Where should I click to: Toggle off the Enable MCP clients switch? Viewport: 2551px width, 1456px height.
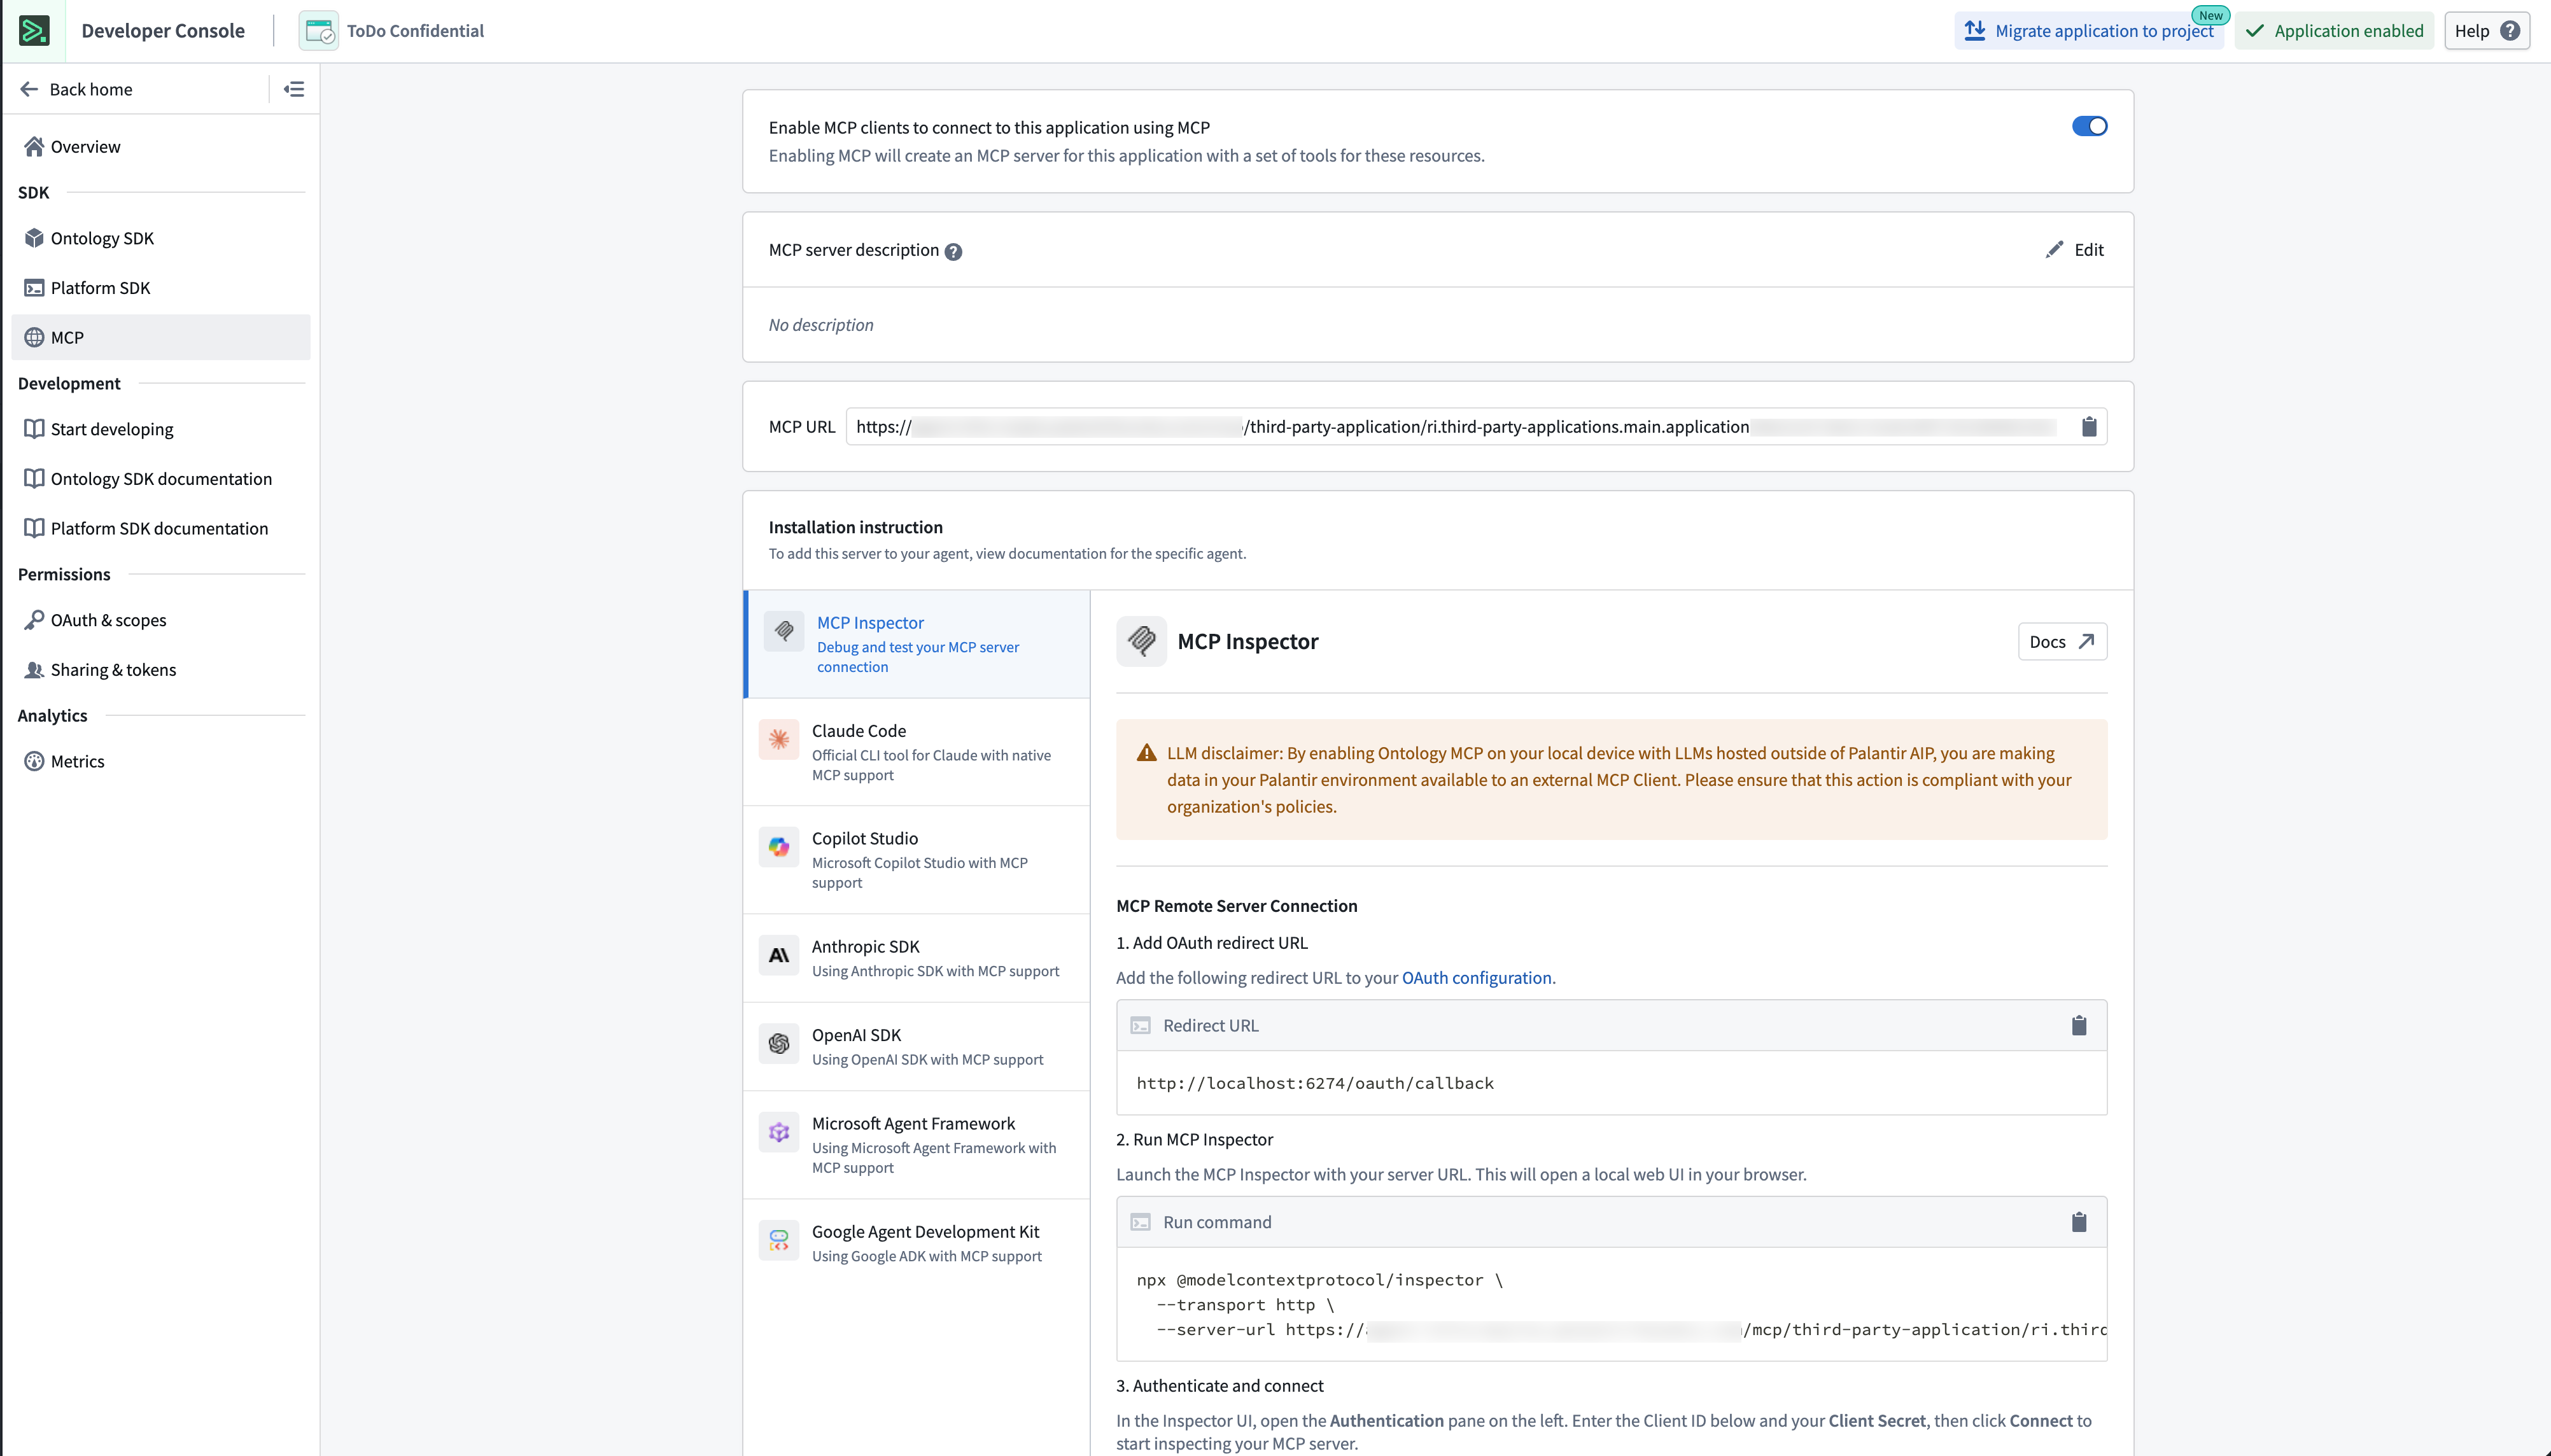2089,126
